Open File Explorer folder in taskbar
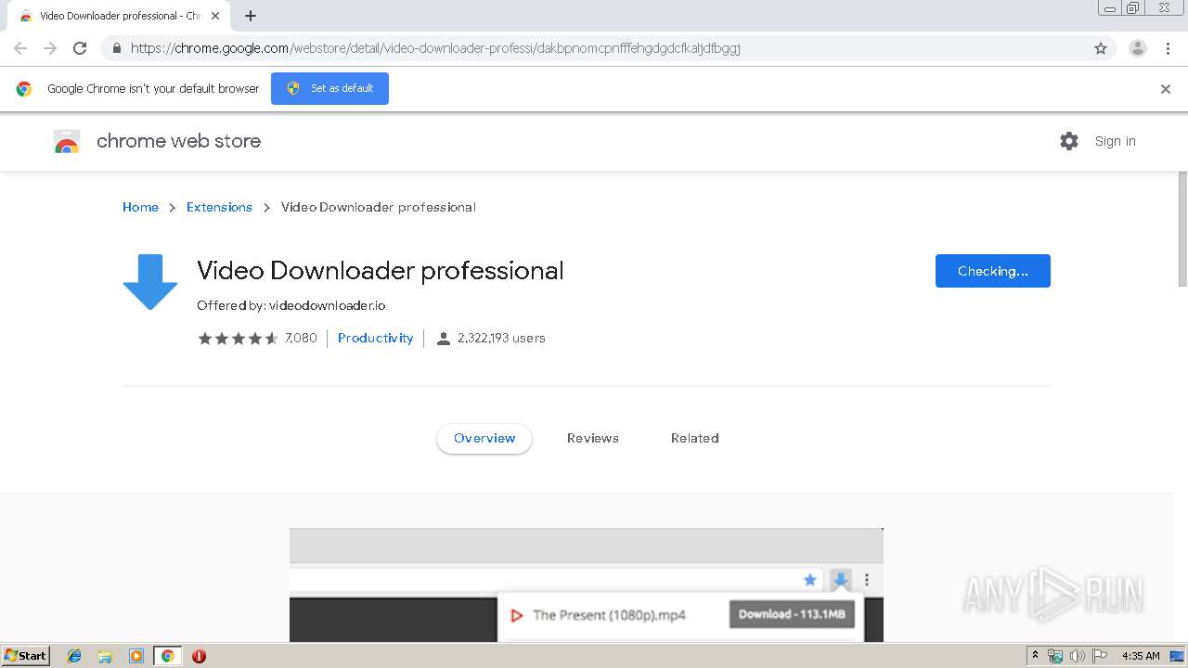This screenshot has width=1188, height=668. (x=105, y=656)
